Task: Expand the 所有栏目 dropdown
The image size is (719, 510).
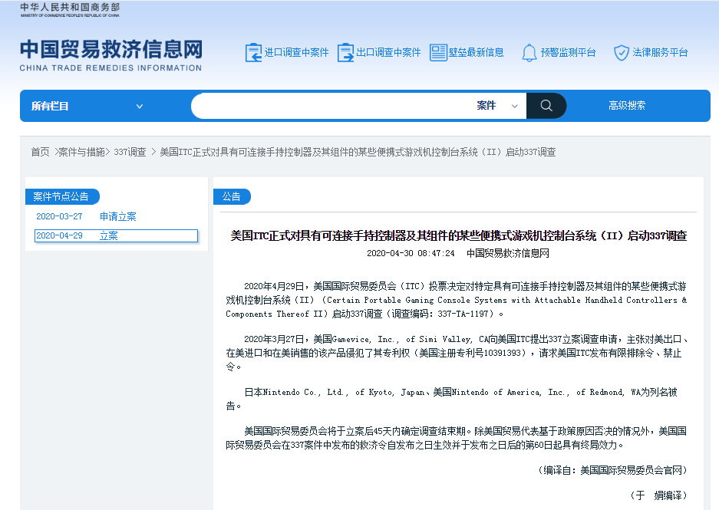Action: coord(87,107)
